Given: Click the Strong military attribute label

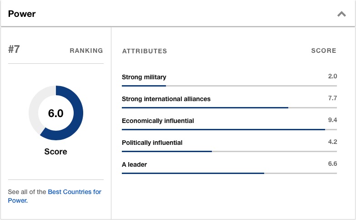Looking at the screenshot, I should pyautogui.click(x=144, y=77).
